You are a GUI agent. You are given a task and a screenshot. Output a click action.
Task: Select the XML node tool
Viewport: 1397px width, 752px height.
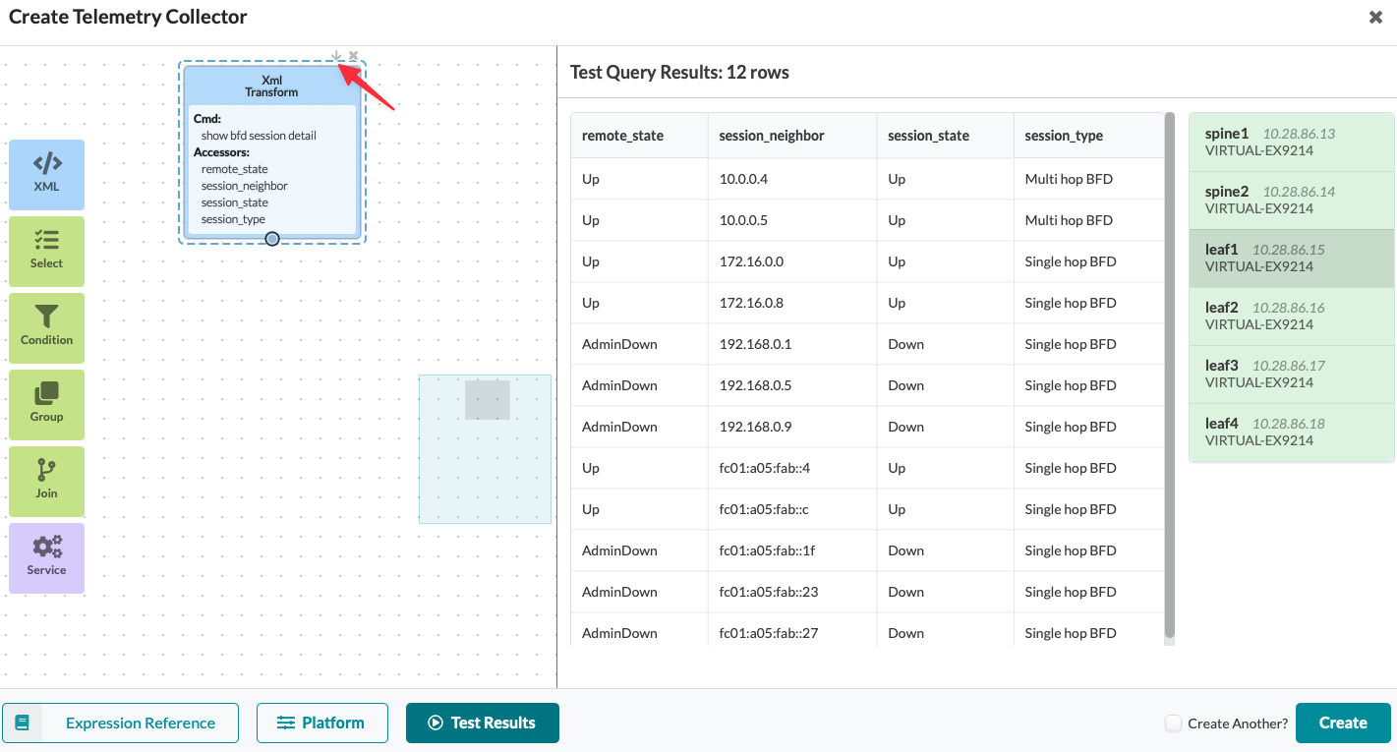click(x=46, y=174)
